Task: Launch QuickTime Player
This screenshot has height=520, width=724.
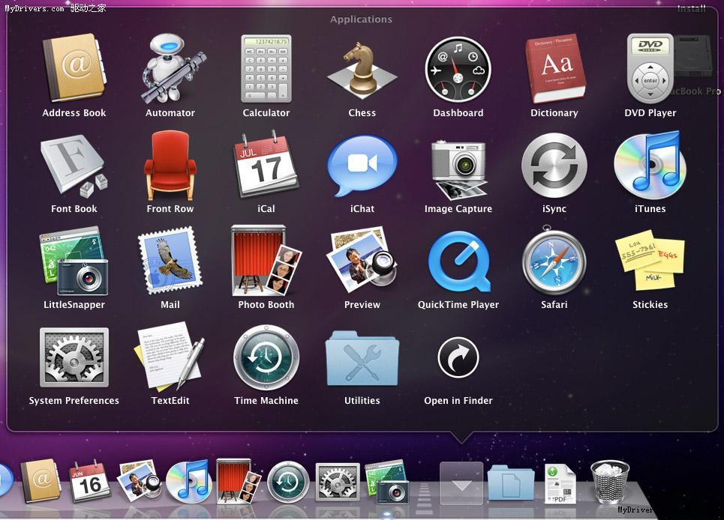Action: [458, 261]
